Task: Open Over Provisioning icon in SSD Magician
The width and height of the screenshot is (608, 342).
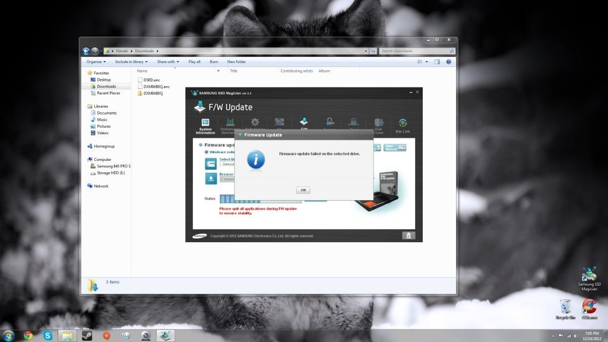Action: pyautogui.click(x=353, y=123)
